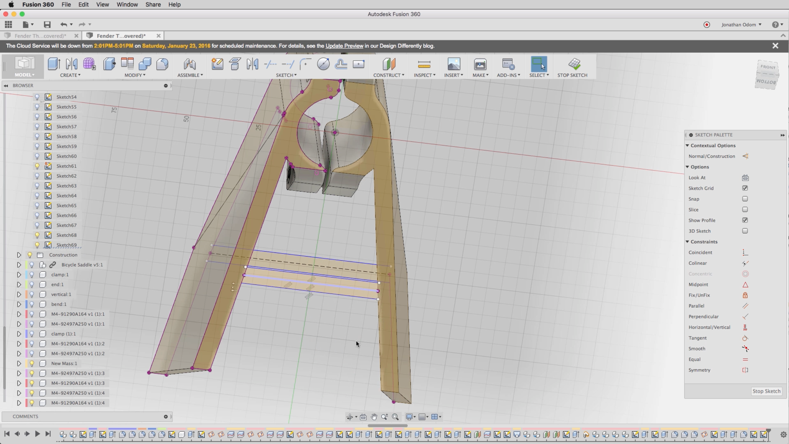789x444 pixels.
Task: Apply the Tangent constraint icon
Action: coord(745,338)
